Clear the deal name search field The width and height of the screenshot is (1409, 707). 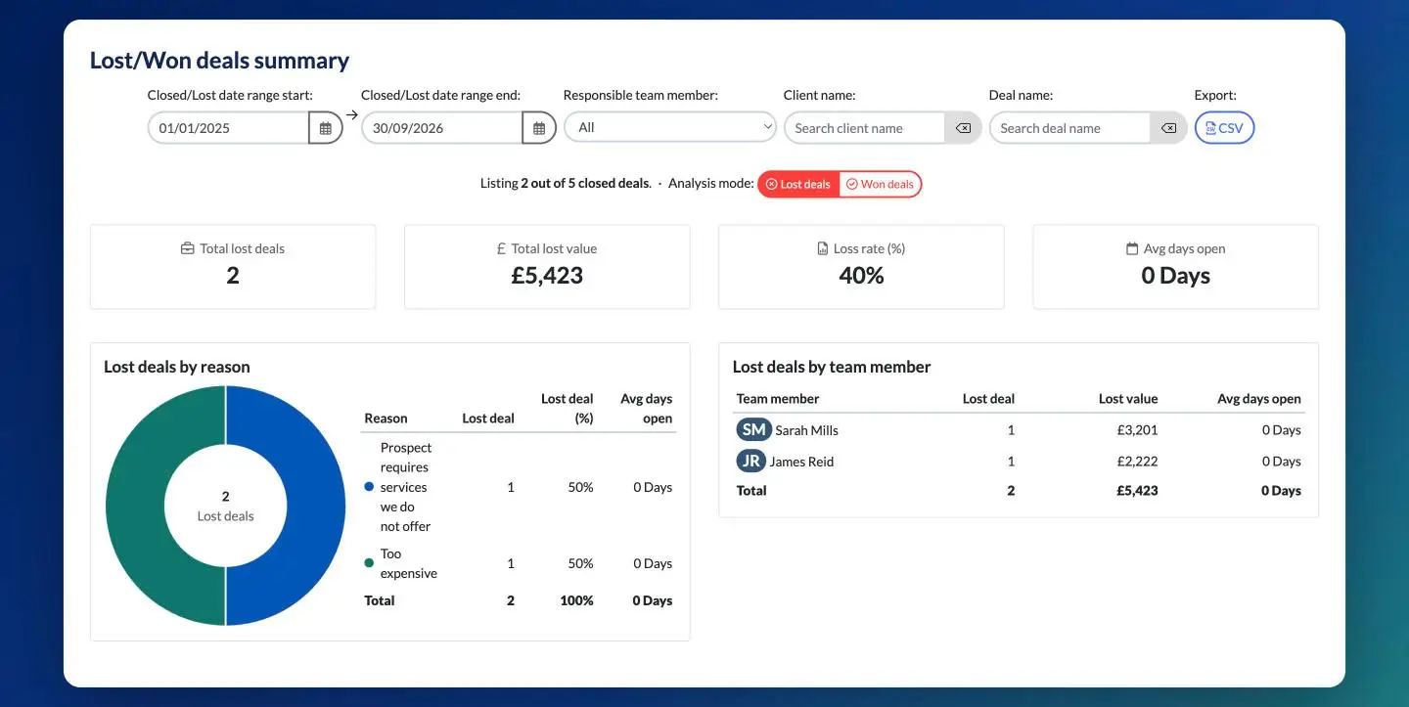(x=1168, y=128)
